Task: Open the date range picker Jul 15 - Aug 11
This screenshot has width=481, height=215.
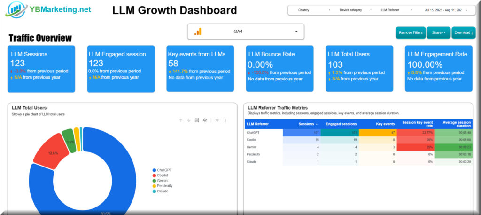Action: click(446, 10)
